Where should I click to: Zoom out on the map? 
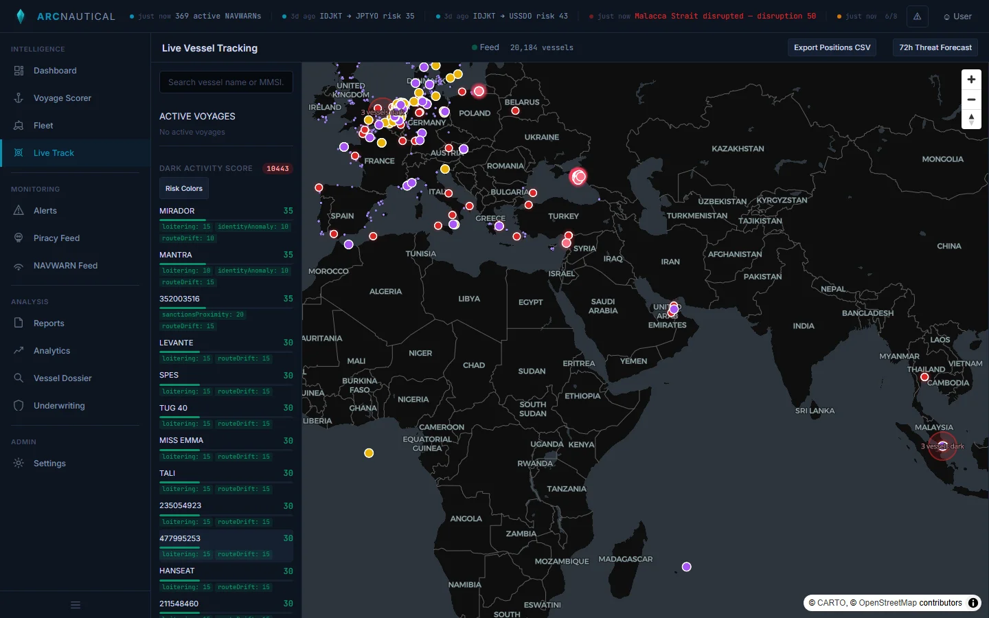[x=971, y=100]
